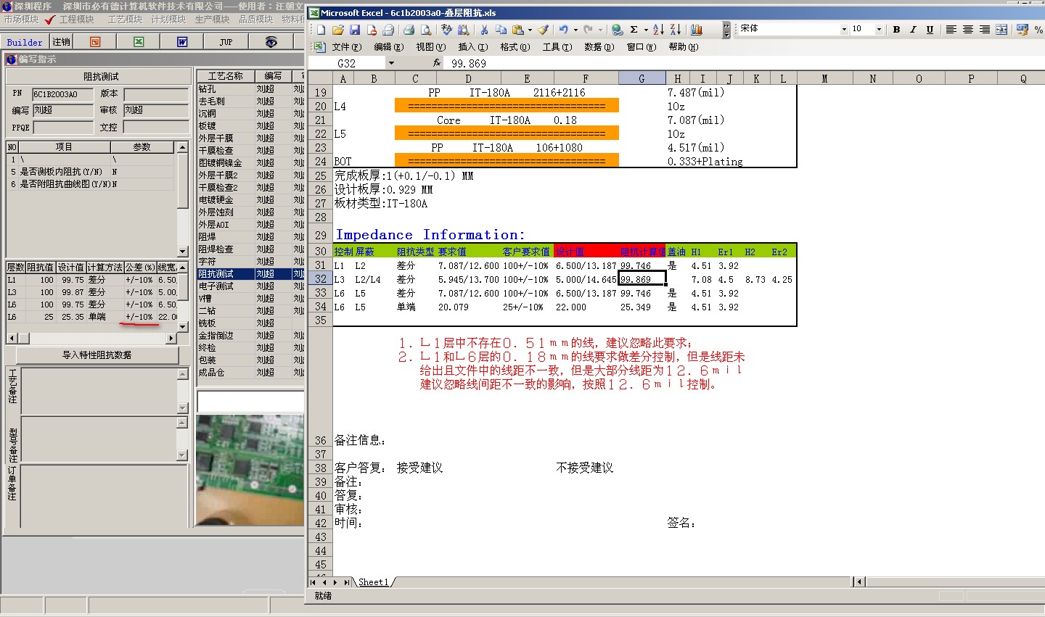Click the Save icon in Excel toolbar
The width and height of the screenshot is (1045, 617).
click(x=355, y=30)
